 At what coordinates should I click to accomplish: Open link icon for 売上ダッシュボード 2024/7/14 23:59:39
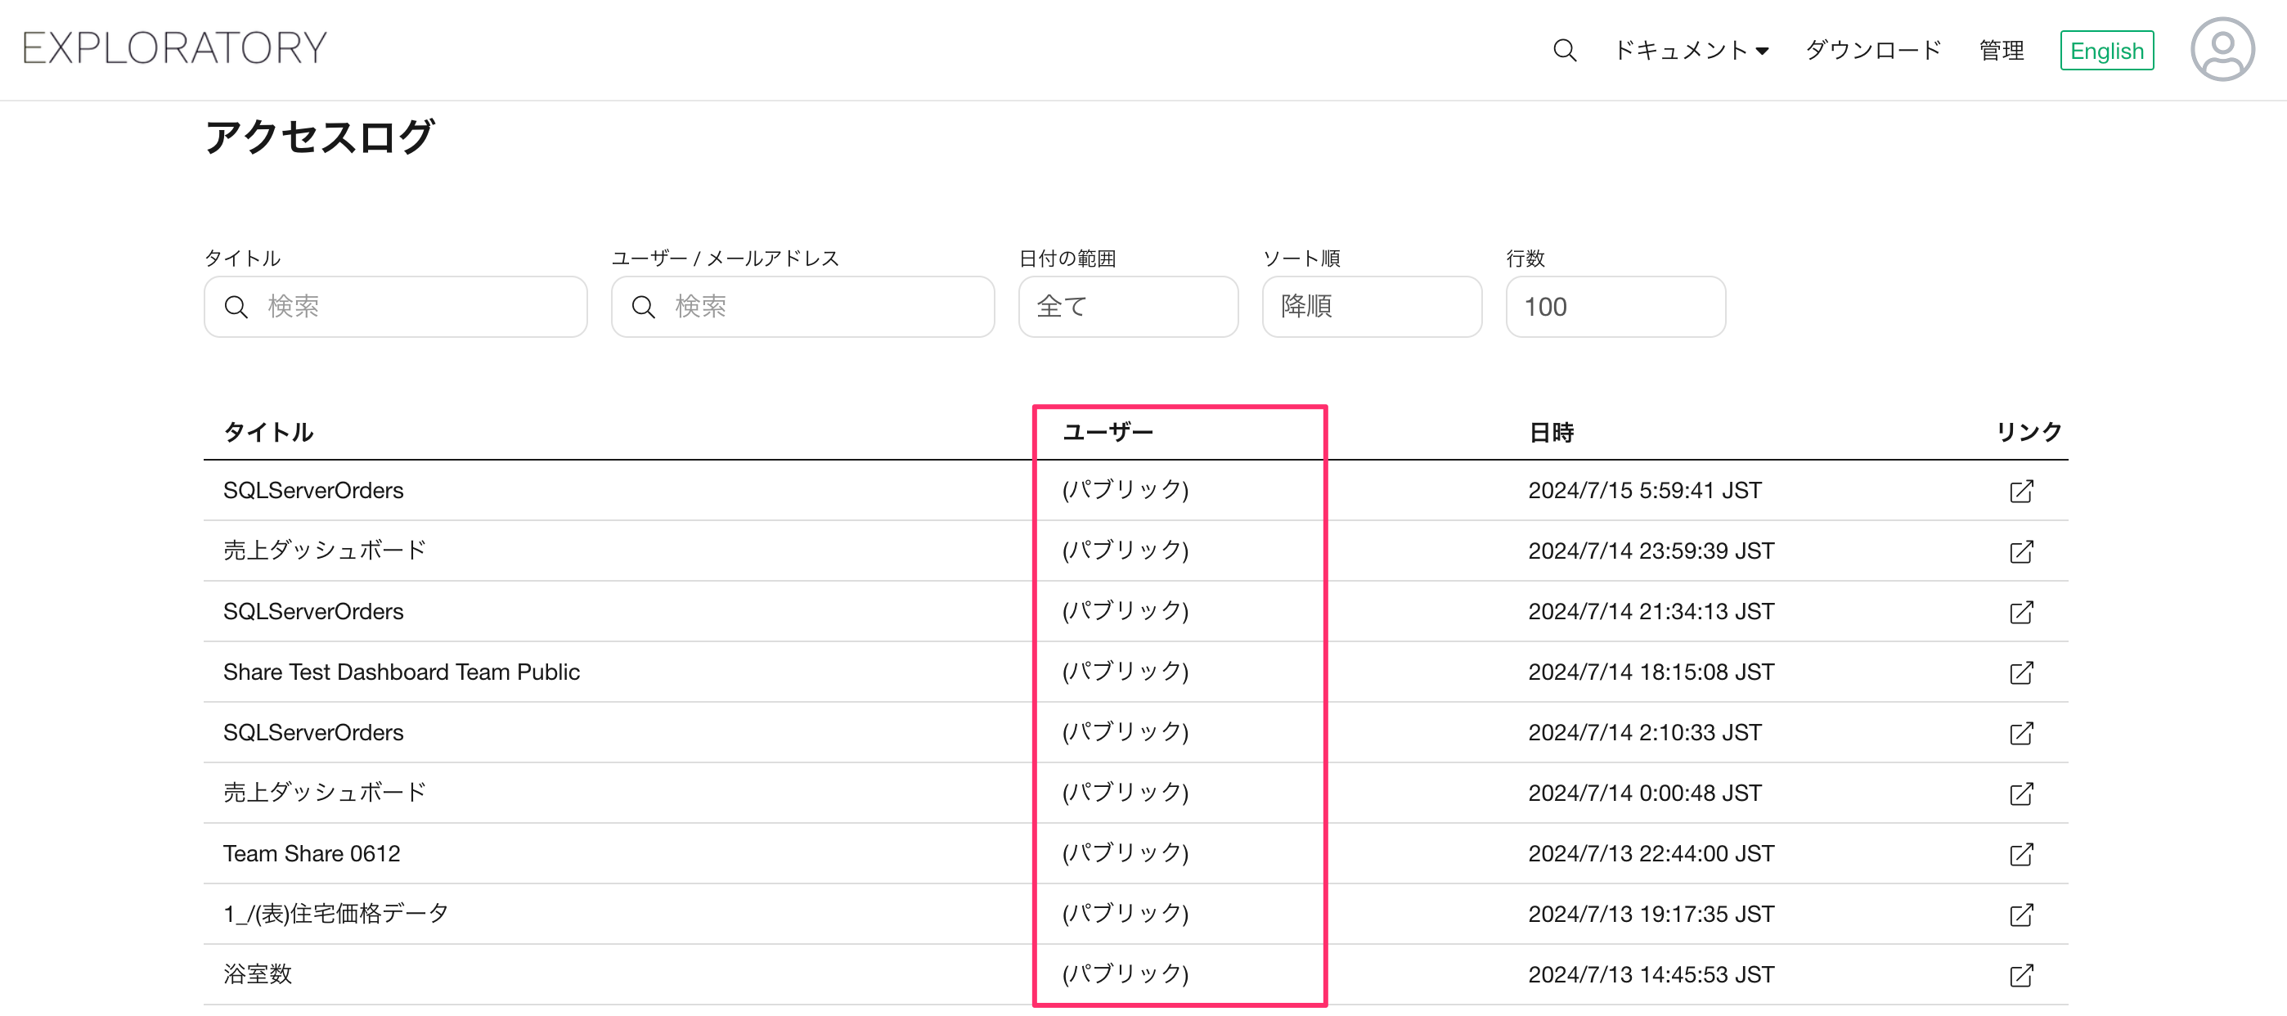pos(2021,551)
